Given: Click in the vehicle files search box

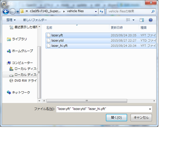Looking at the screenshot, I should [129, 11].
